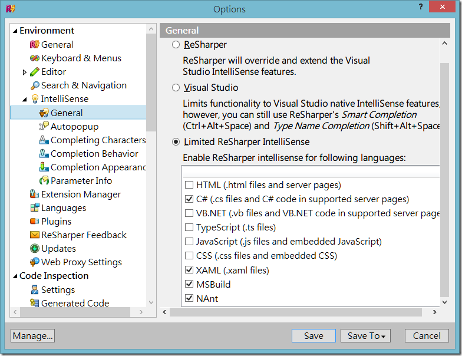Viewport: 462px width, 356px height.
Task: Click the Completion Appearance icon
Action: [x=44, y=167]
